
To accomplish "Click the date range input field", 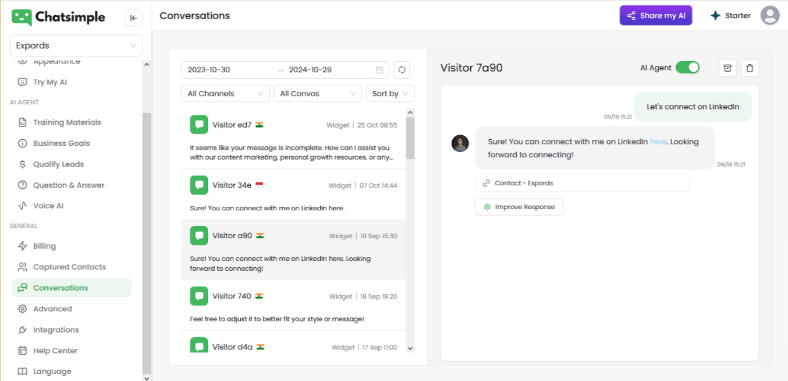I will (279, 69).
